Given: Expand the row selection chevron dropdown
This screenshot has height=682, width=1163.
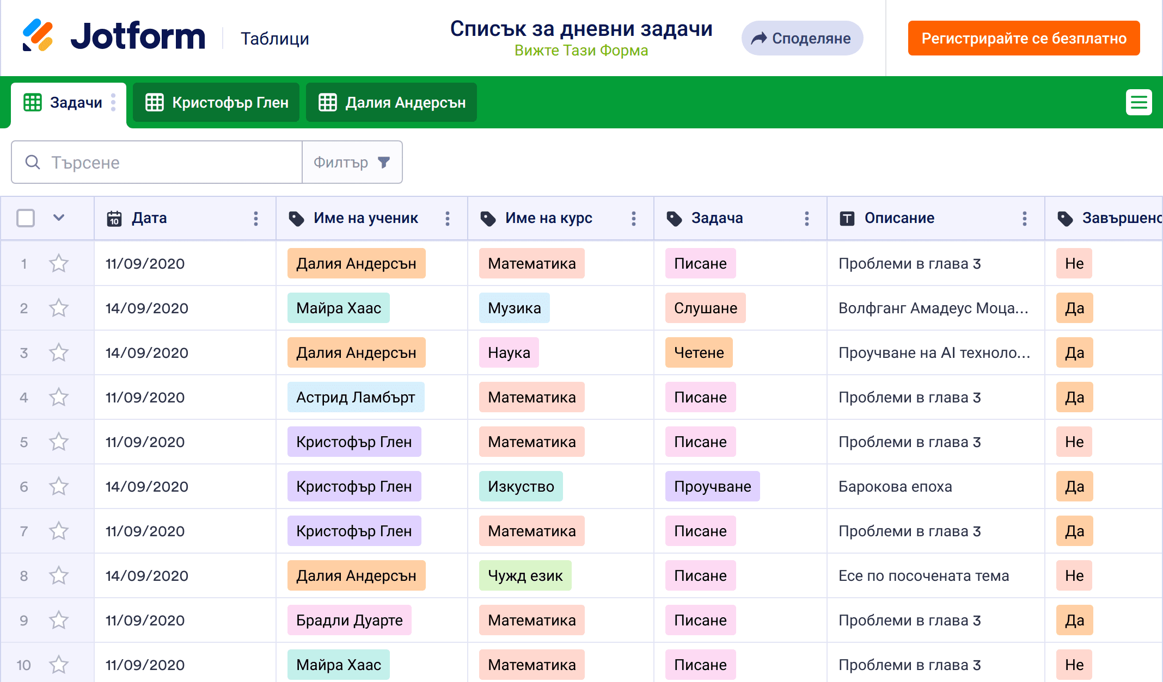Looking at the screenshot, I should 59,218.
